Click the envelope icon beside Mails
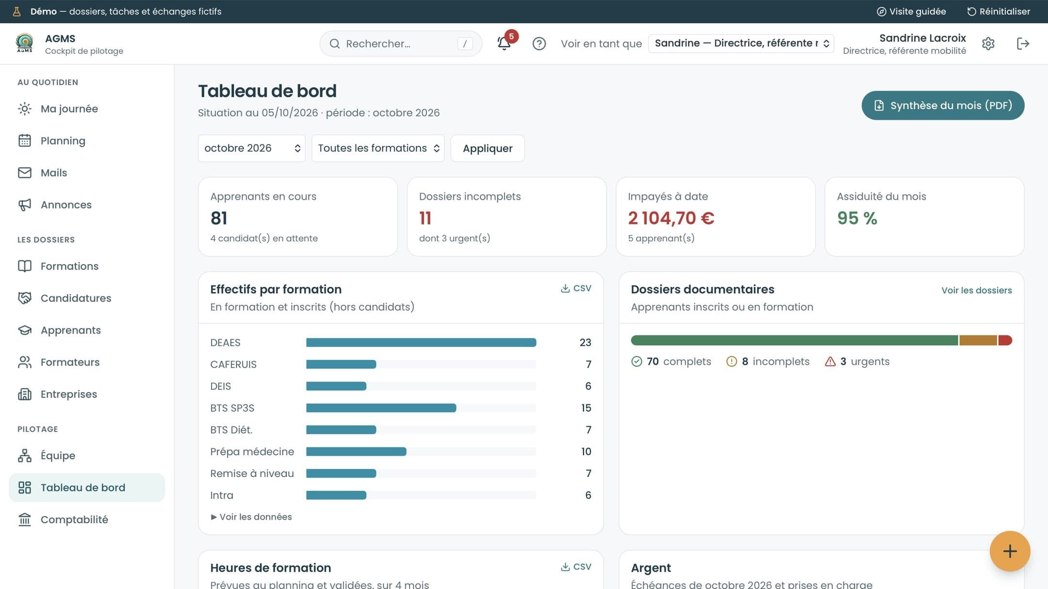1048x589 pixels. 25,173
